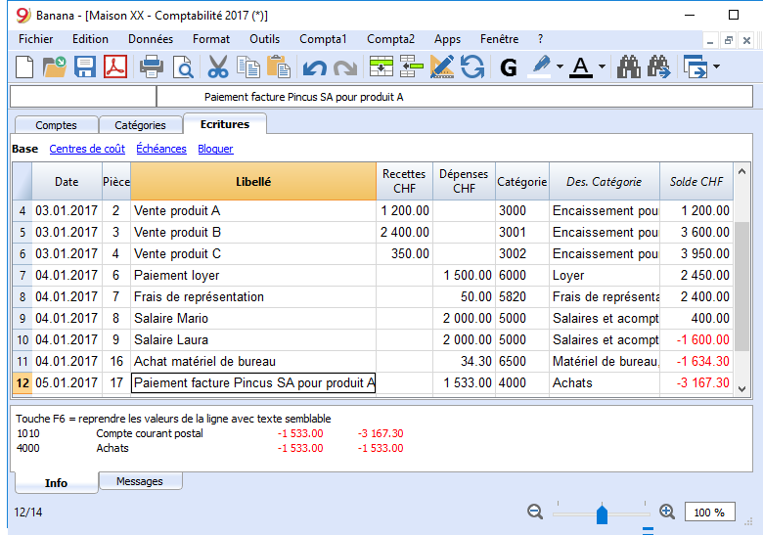This screenshot has height=535, width=763.
Task: Open the Messages tab
Action: coord(140,481)
